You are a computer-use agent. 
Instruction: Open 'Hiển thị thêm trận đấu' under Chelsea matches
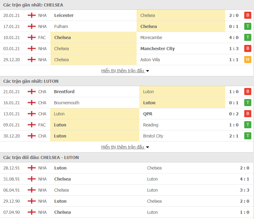[x=123, y=71]
